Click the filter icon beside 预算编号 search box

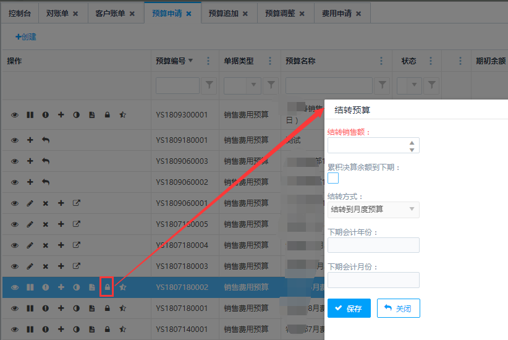click(210, 85)
